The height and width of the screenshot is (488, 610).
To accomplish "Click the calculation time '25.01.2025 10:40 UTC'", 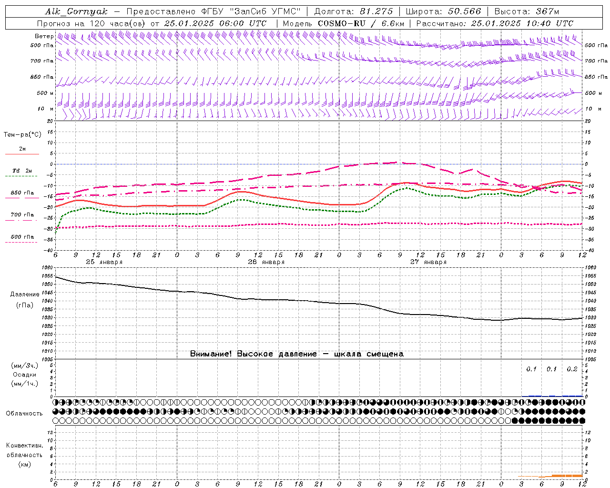I will [x=522, y=23].
